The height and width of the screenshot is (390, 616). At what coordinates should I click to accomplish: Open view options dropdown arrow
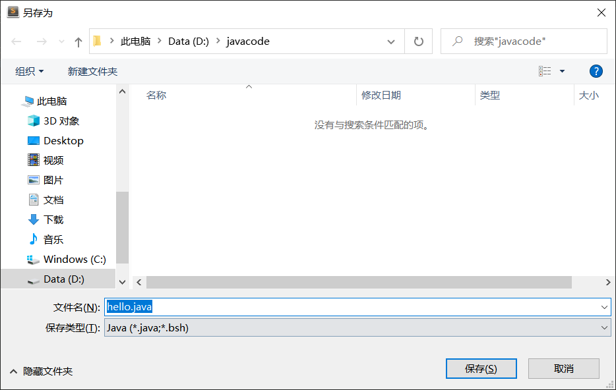coord(562,71)
